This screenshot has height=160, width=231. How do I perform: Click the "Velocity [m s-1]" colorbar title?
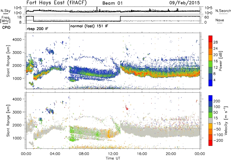[226, 120]
